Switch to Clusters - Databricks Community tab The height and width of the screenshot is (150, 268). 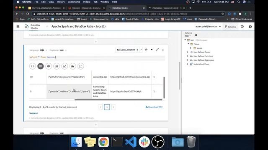[86, 8]
